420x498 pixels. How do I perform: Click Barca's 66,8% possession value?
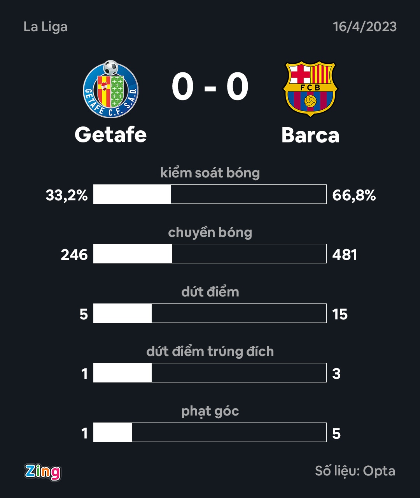tap(354, 195)
